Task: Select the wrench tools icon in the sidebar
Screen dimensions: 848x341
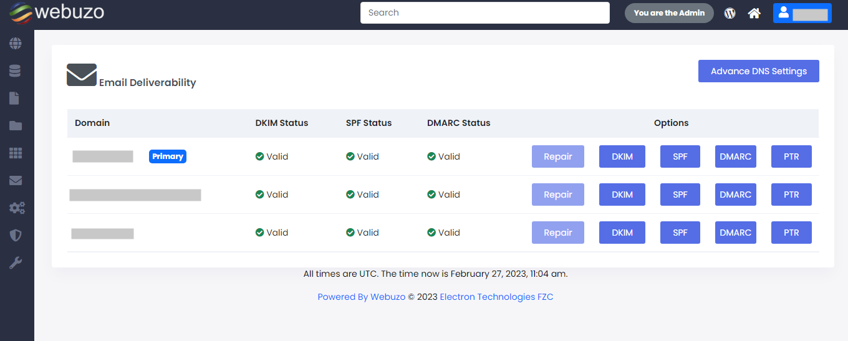Action: tap(16, 263)
